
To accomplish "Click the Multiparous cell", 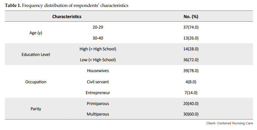I will 98,114.
